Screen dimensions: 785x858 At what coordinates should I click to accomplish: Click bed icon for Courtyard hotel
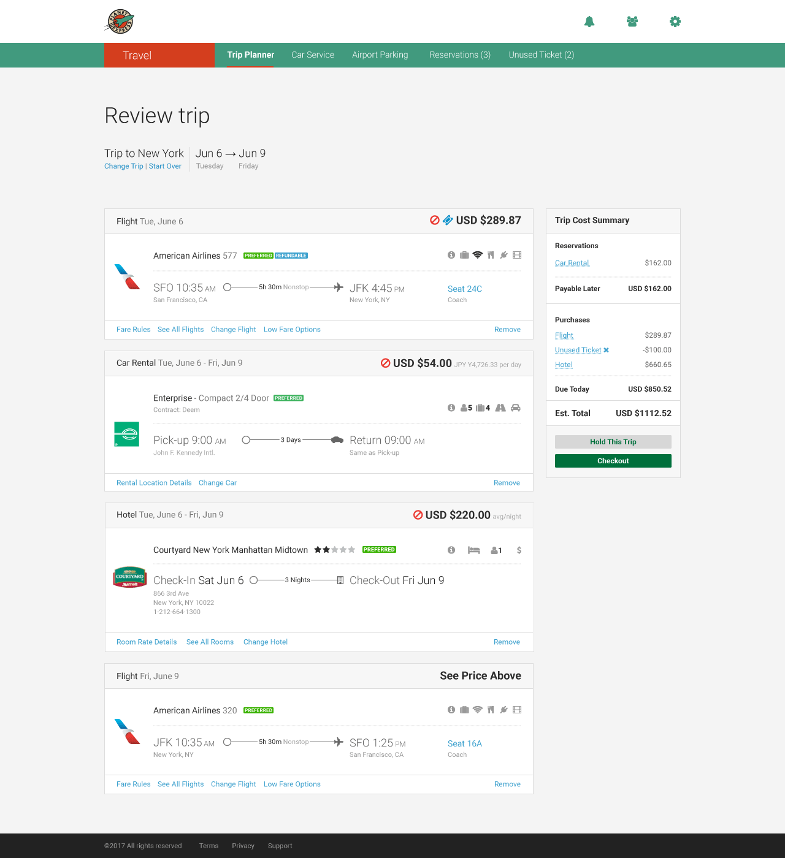[x=473, y=550]
